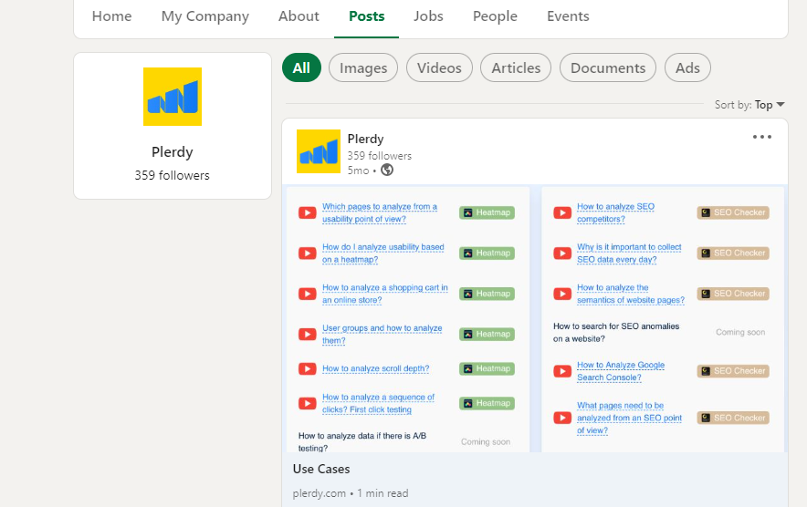Image resolution: width=807 pixels, height=507 pixels.
Task: Click YouTube icon for User groups video
Action: coord(308,335)
